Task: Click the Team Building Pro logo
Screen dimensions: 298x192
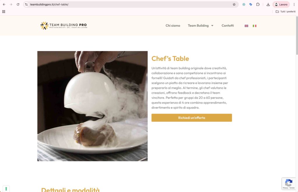Action: point(64,26)
